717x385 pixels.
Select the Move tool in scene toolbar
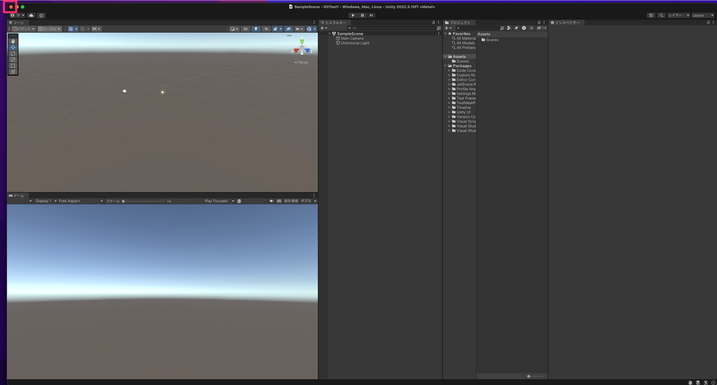coord(13,47)
